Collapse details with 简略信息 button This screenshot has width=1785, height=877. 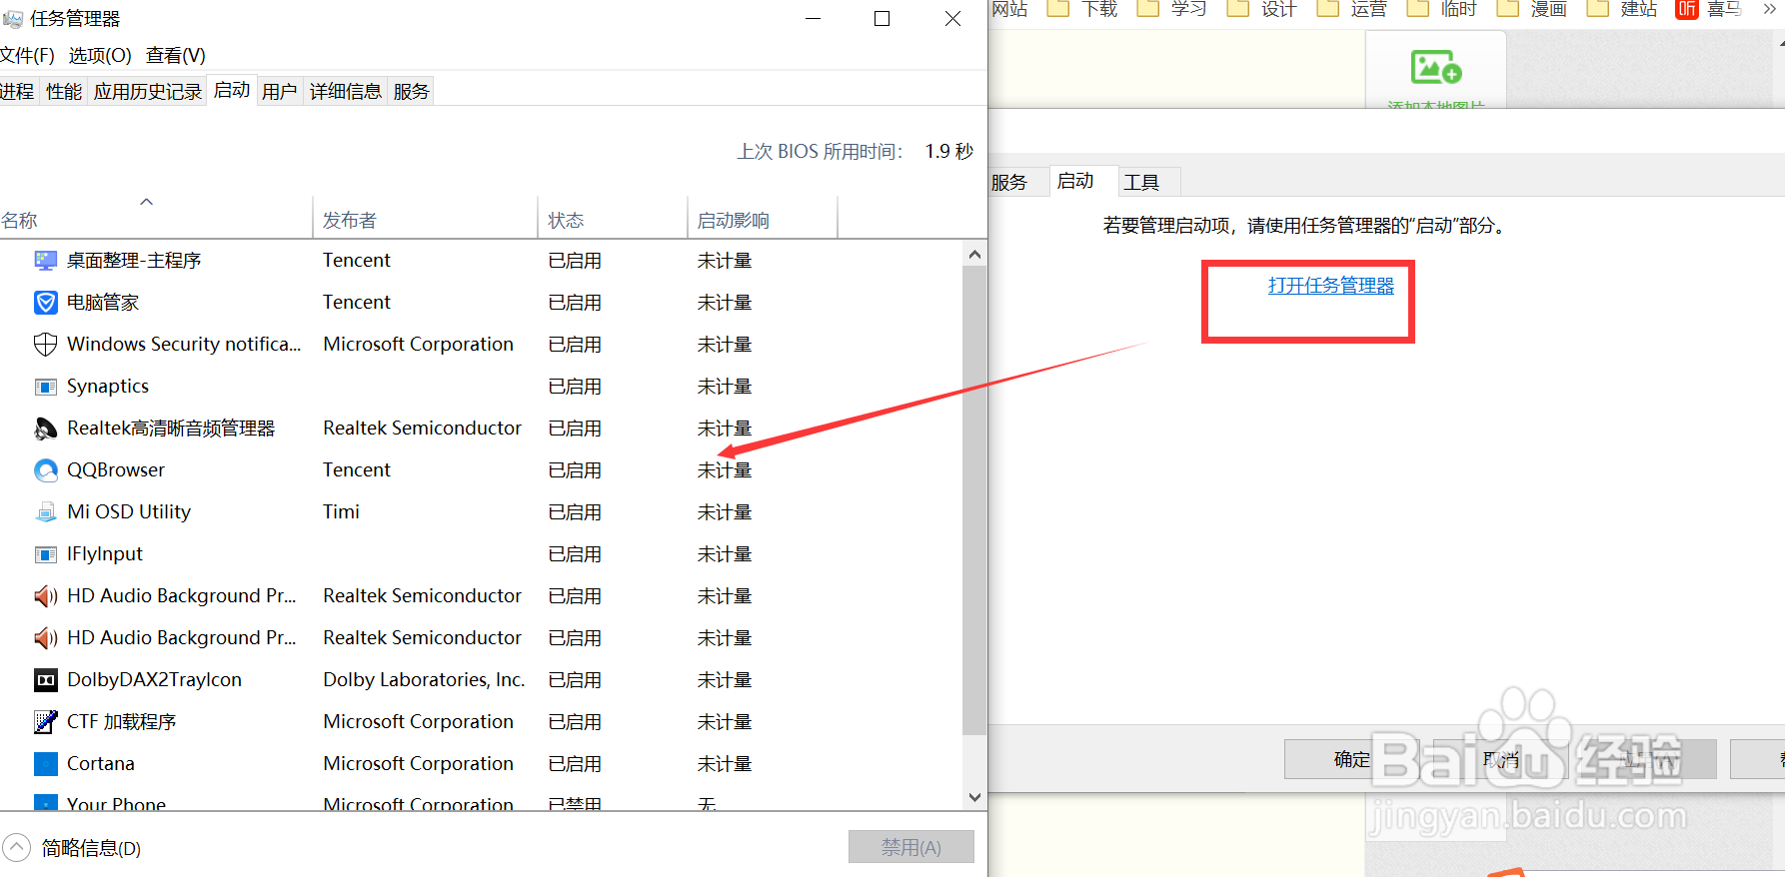point(72,848)
